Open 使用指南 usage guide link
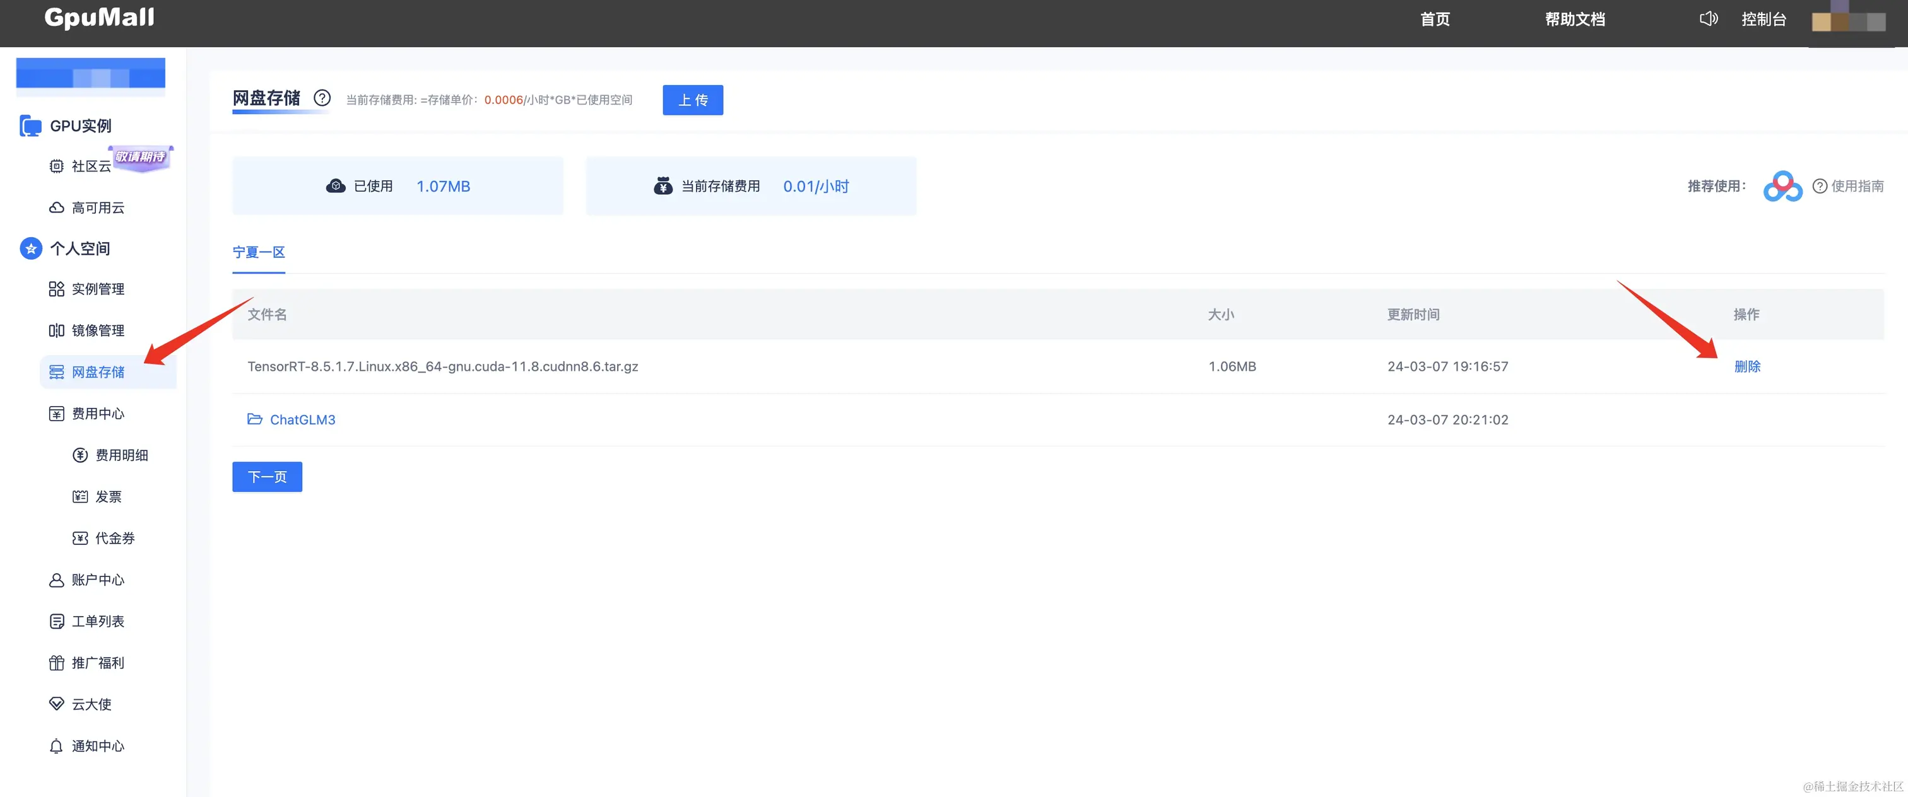 [1856, 187]
